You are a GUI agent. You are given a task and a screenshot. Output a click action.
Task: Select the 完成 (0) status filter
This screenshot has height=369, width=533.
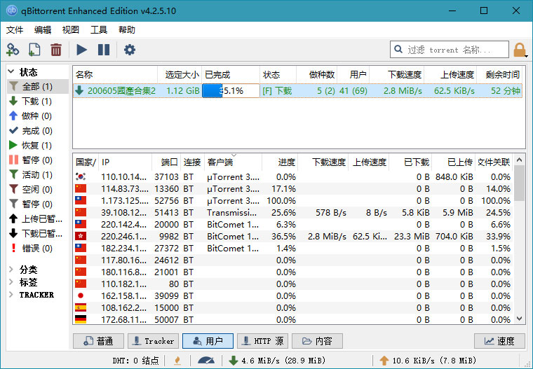[37, 131]
